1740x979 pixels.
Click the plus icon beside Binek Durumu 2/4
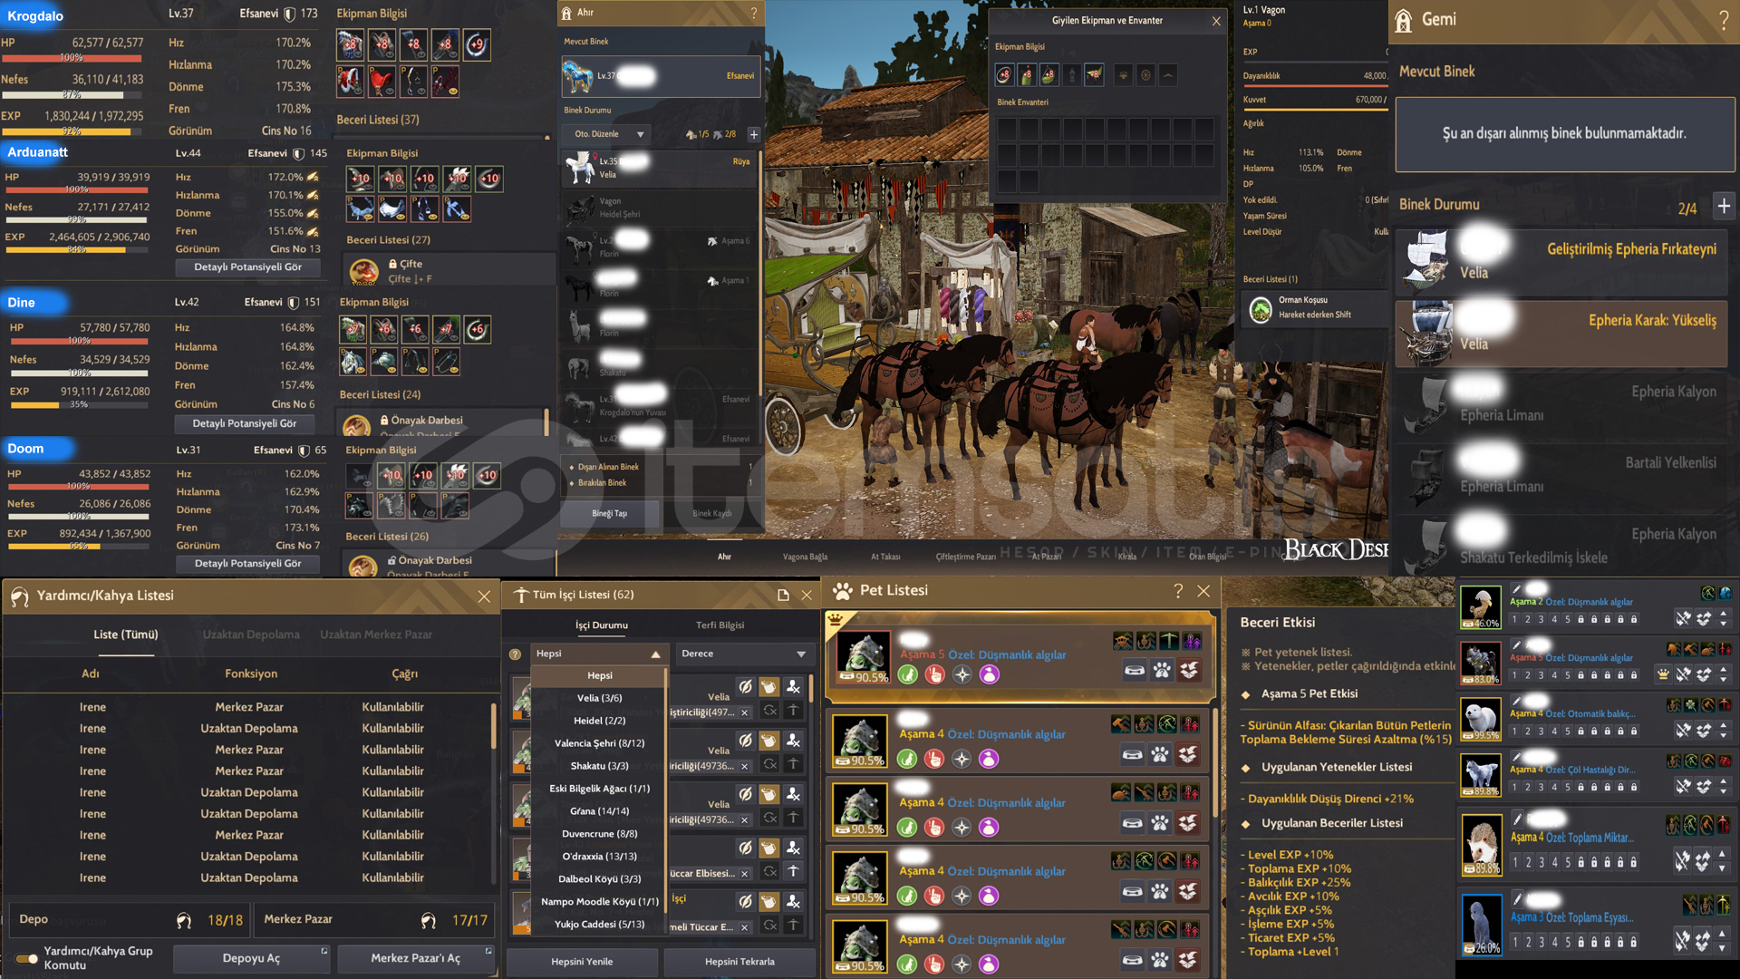pos(1723,207)
